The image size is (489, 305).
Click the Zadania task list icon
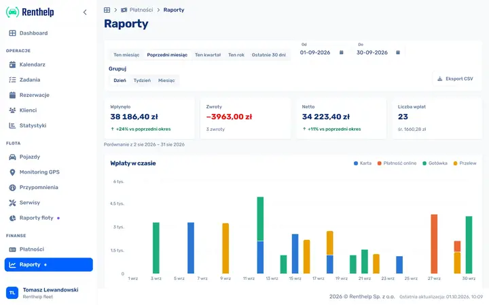pos(12,80)
